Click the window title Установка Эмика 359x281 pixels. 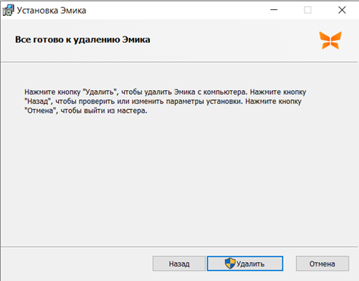tap(52, 11)
